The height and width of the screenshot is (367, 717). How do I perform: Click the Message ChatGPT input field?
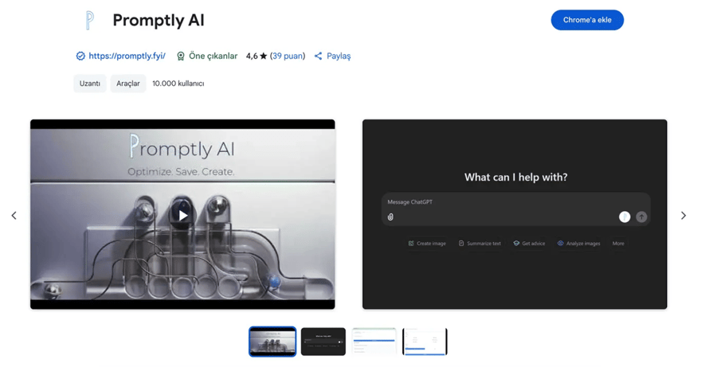click(515, 209)
